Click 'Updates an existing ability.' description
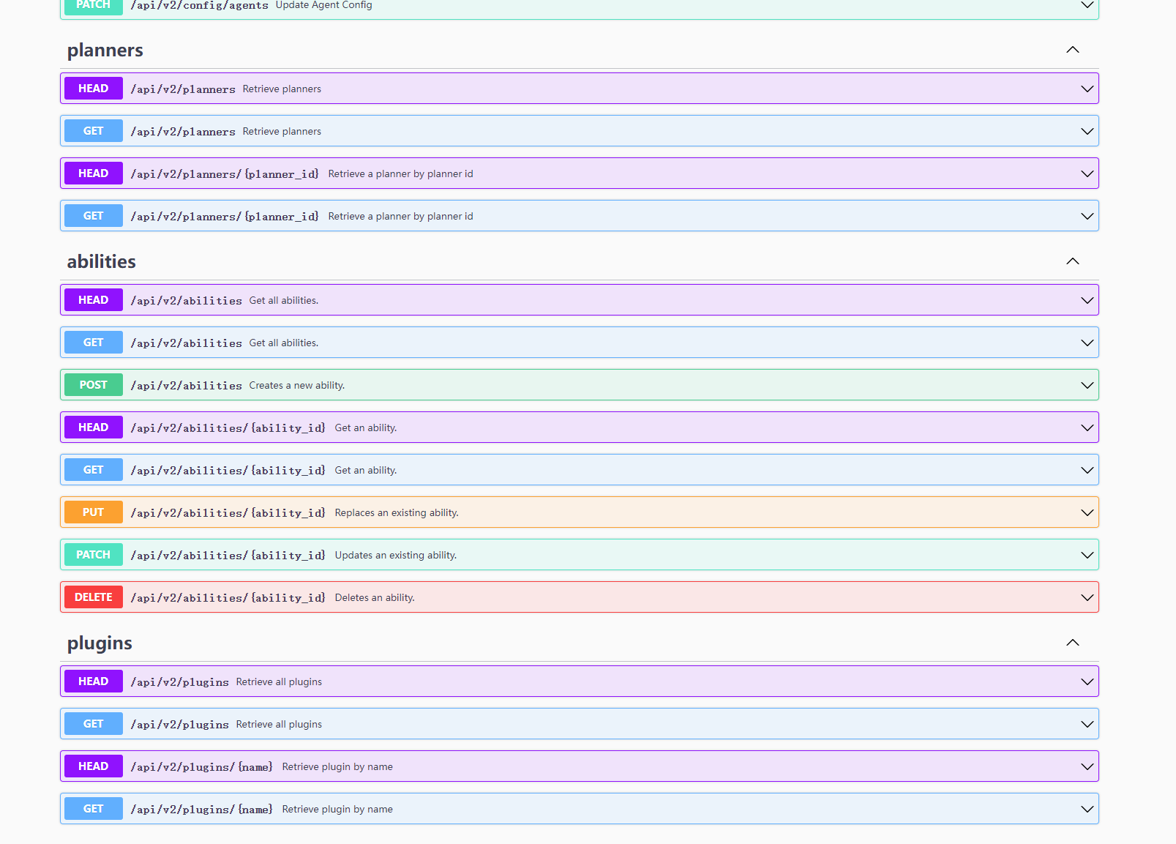The image size is (1176, 844). (x=396, y=555)
